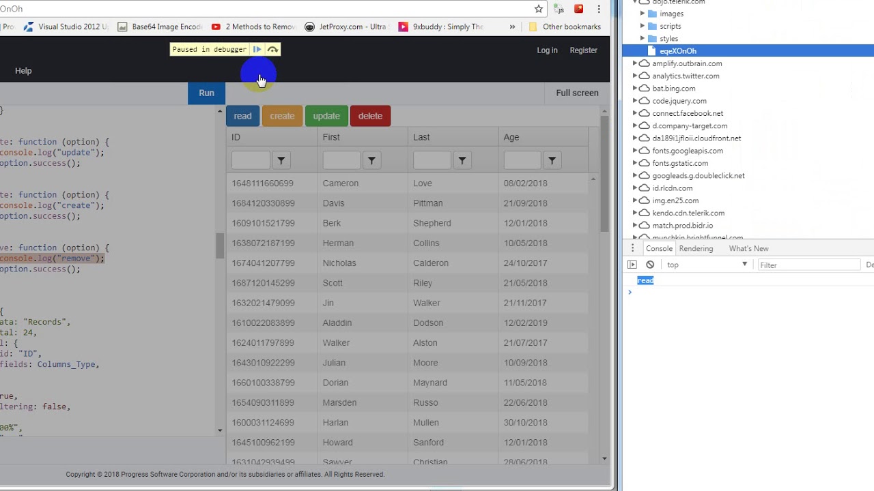Click the orange create button
The image size is (874, 491).
(x=282, y=116)
